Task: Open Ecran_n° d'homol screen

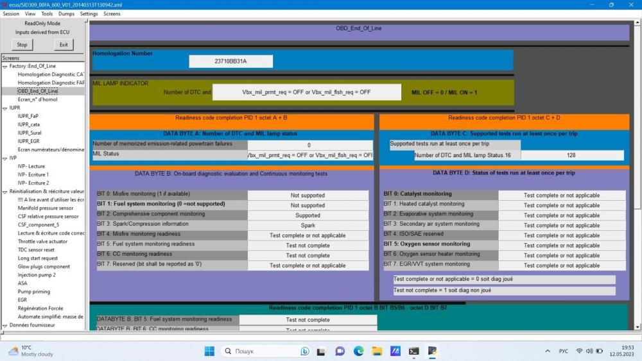Action: 38,99
